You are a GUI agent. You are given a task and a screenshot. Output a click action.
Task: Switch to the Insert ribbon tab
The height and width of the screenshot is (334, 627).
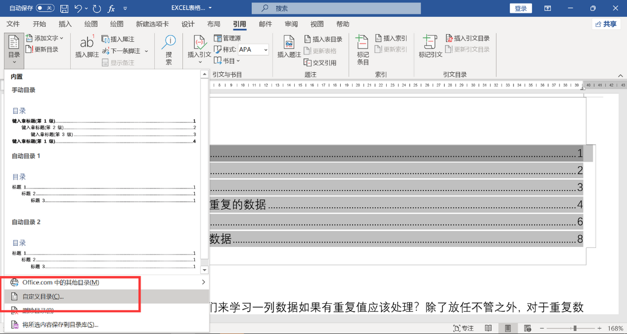pyautogui.click(x=65, y=24)
